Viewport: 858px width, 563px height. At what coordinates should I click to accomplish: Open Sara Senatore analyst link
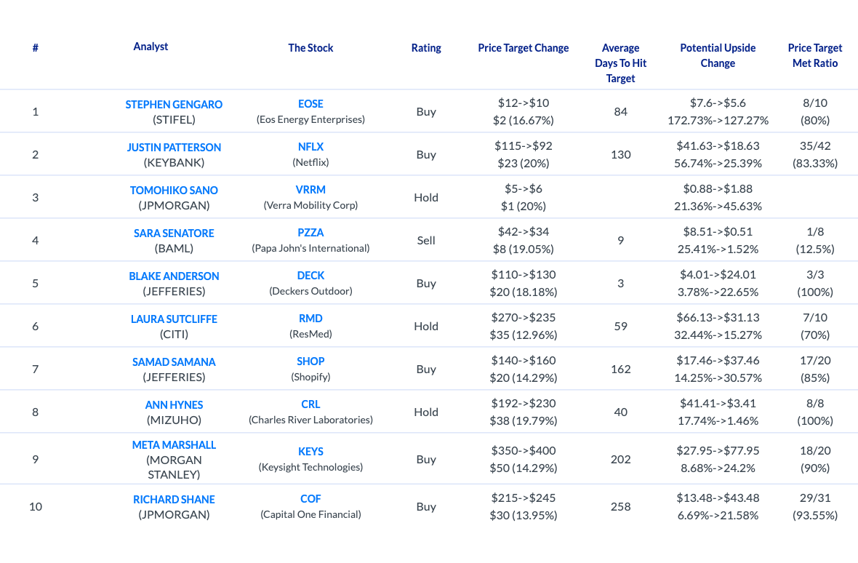click(174, 233)
